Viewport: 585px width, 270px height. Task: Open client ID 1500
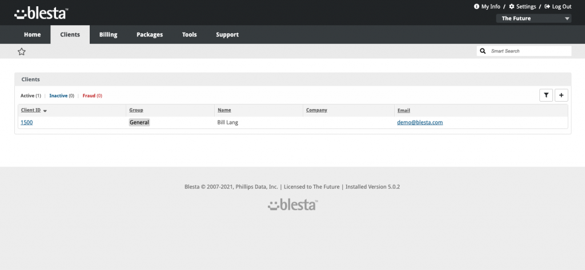(26, 122)
